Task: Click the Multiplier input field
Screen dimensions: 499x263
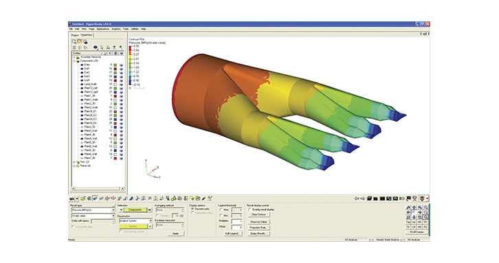Action: [236, 221]
